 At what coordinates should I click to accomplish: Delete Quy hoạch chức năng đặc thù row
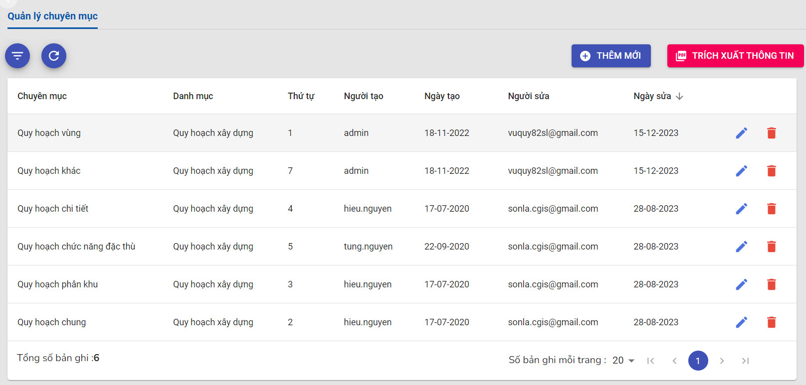pos(772,247)
